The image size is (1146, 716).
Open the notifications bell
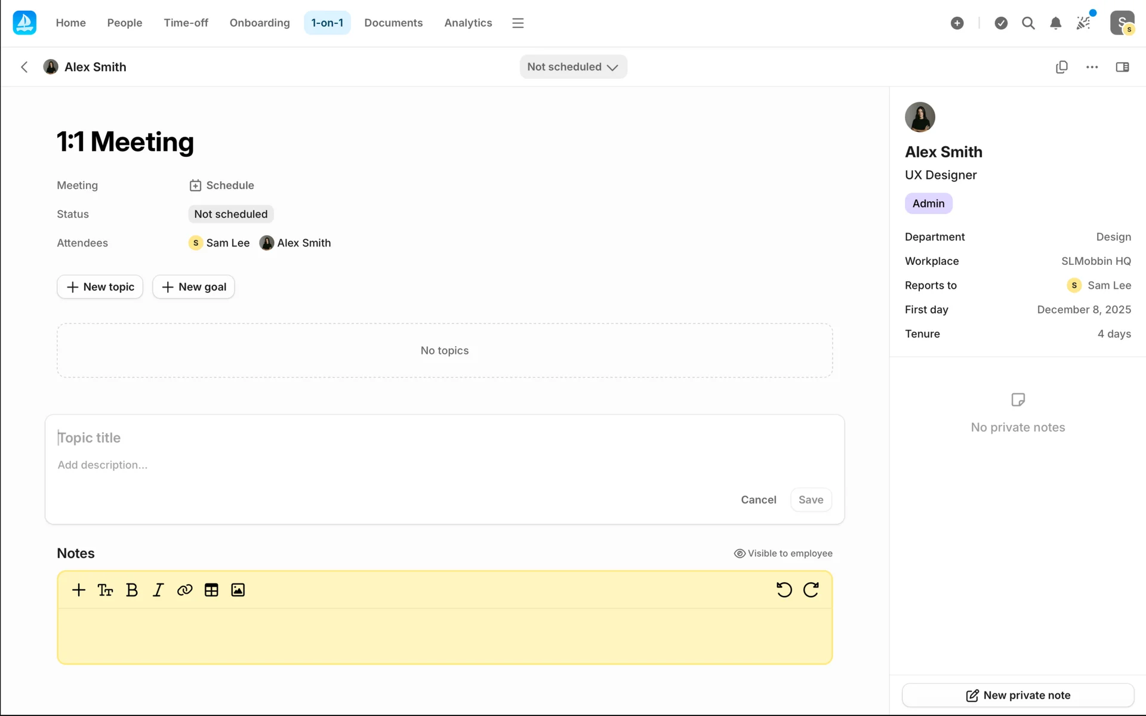point(1055,23)
